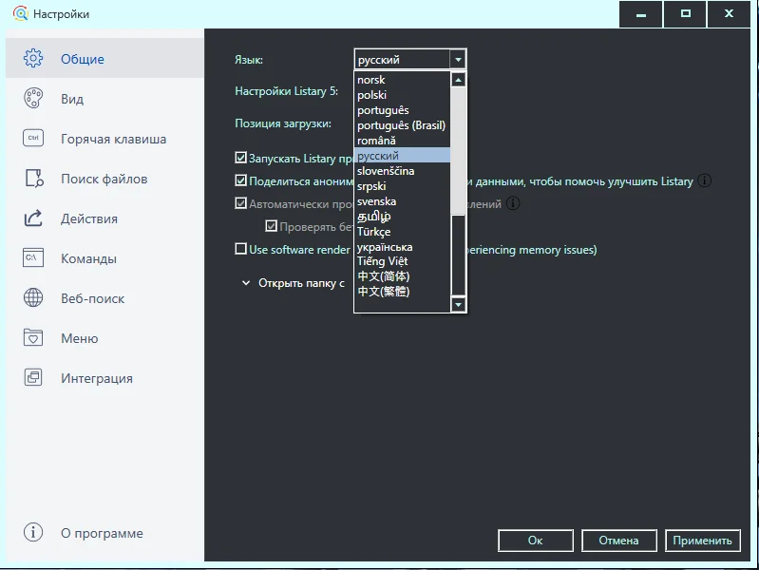Open the Меню settings tab
Viewport: 759px width, 570px height.
79,338
